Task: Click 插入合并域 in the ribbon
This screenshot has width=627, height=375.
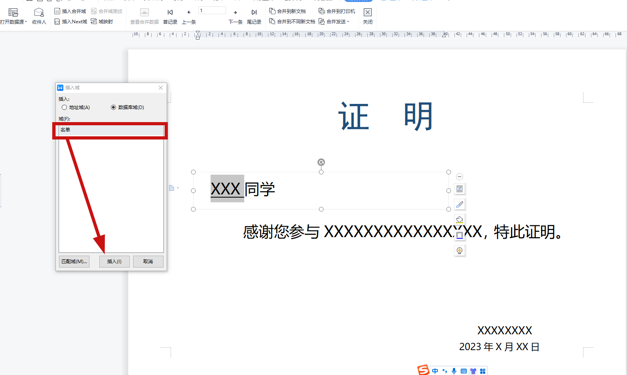Action: [x=70, y=11]
